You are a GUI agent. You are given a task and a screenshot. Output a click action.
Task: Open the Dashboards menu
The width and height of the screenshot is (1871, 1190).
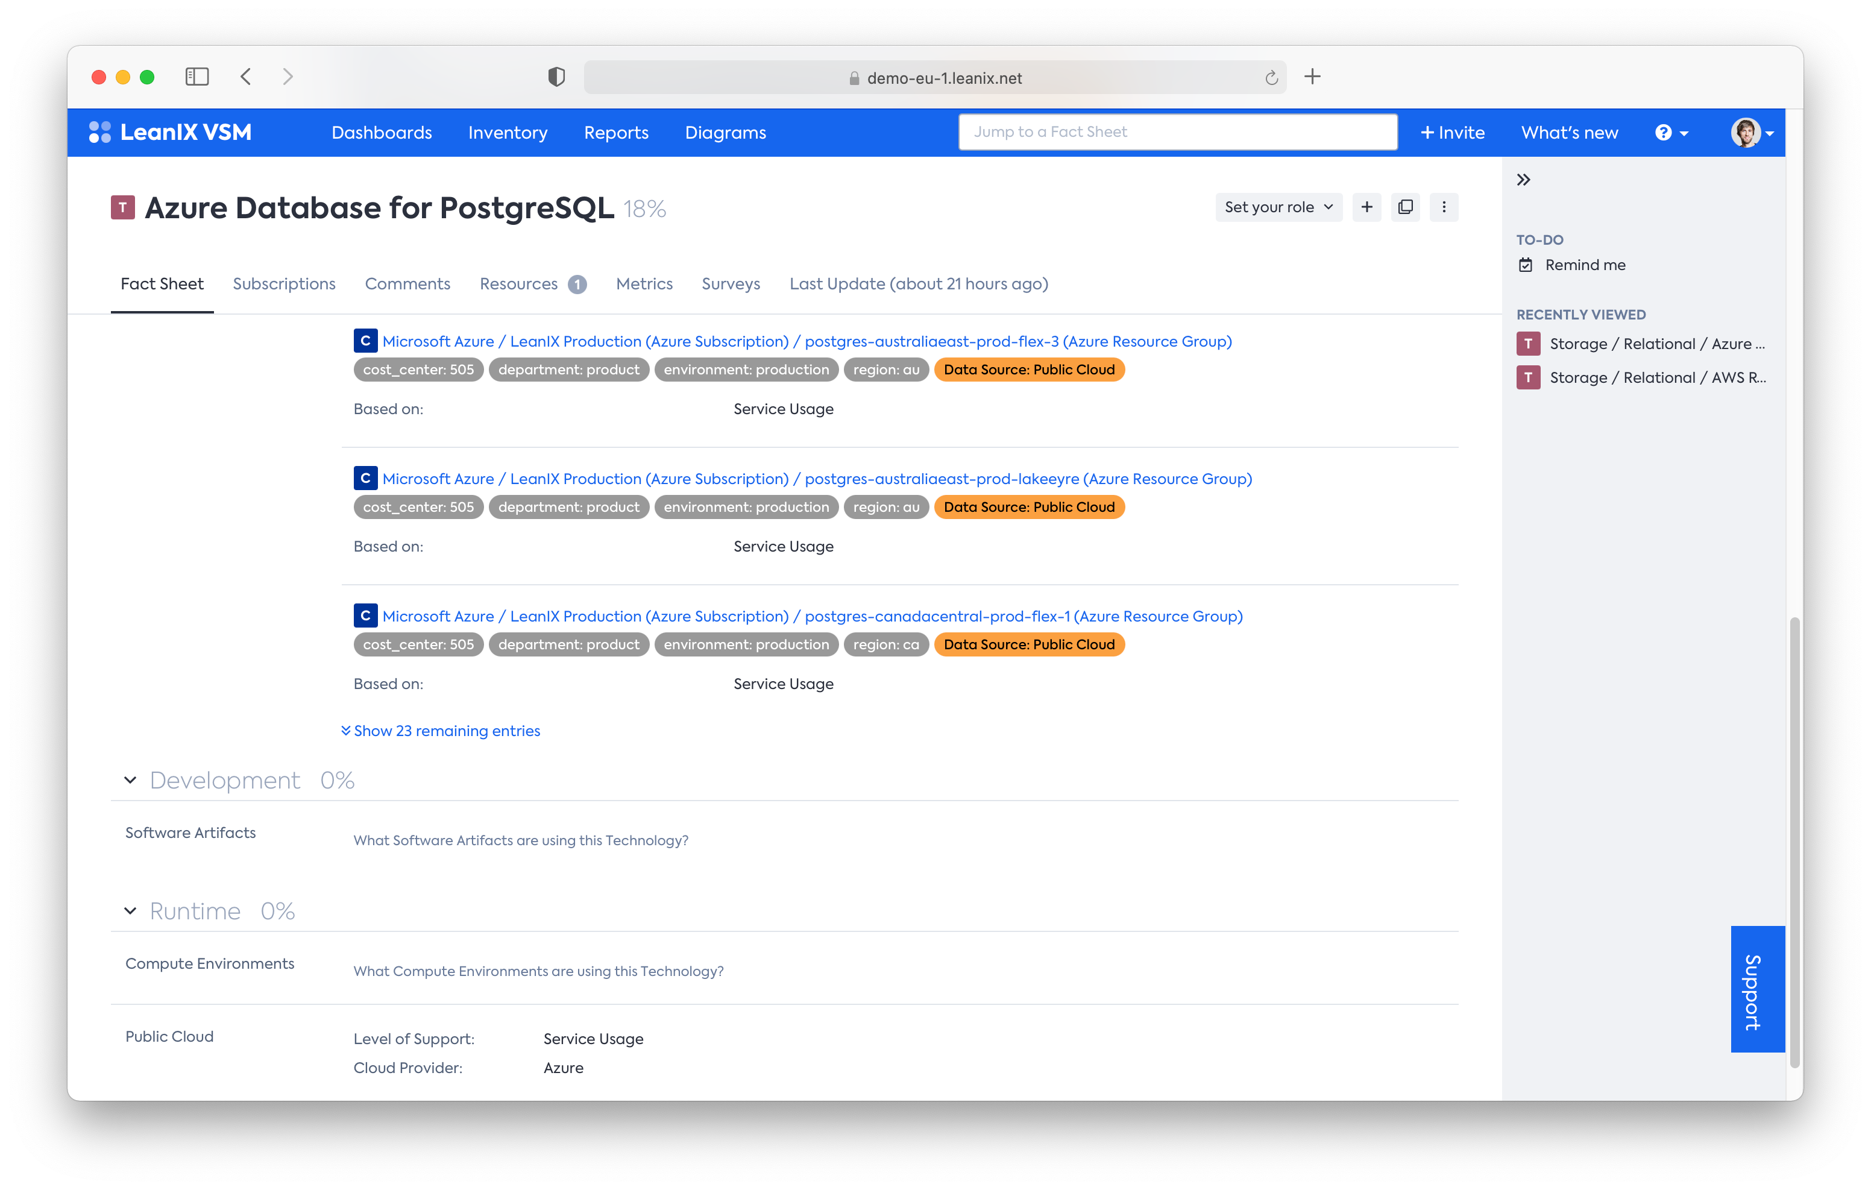click(382, 133)
